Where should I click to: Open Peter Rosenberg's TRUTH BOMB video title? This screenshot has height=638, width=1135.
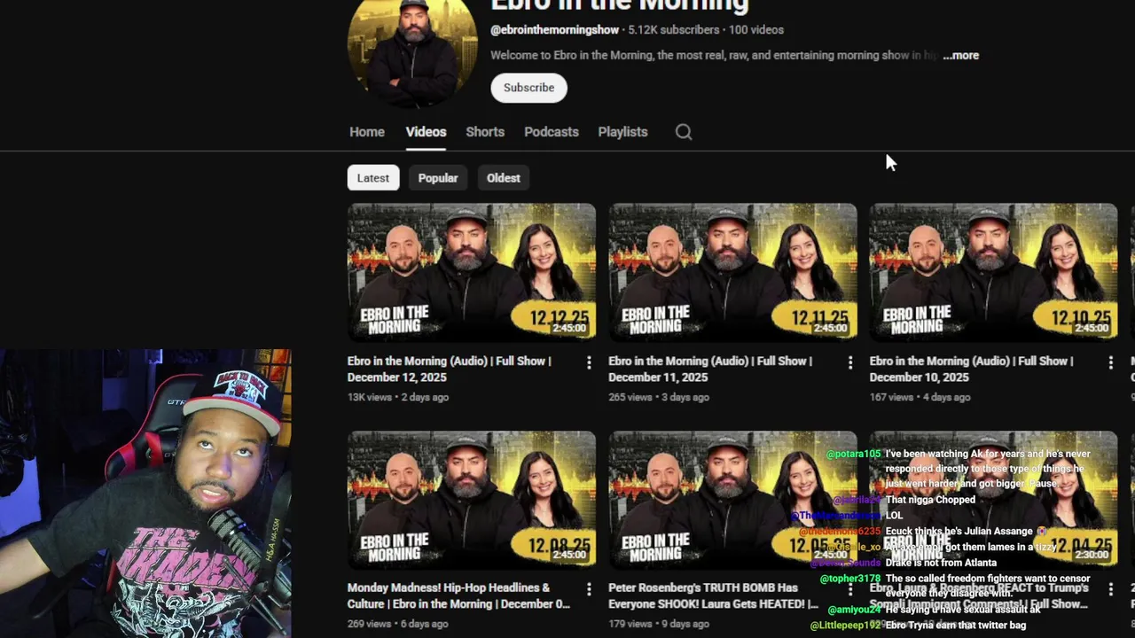click(713, 596)
